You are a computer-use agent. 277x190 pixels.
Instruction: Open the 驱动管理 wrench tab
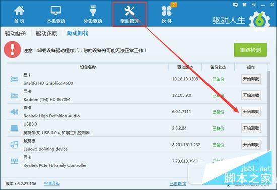[129, 14]
